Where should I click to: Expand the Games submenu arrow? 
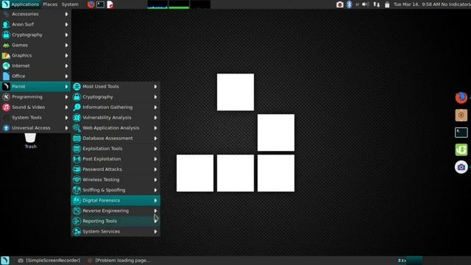click(66, 45)
